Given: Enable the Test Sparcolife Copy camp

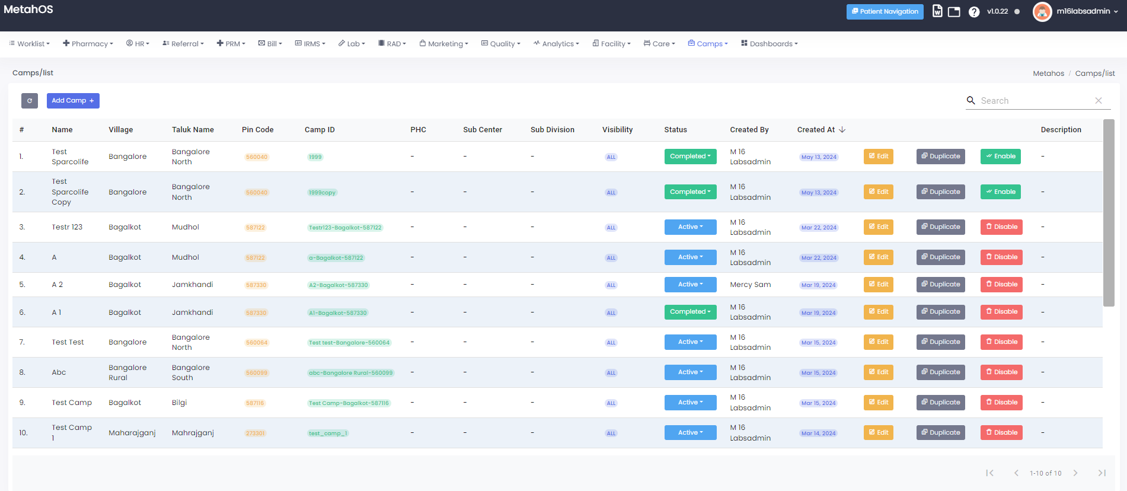Looking at the screenshot, I should pos(1001,192).
